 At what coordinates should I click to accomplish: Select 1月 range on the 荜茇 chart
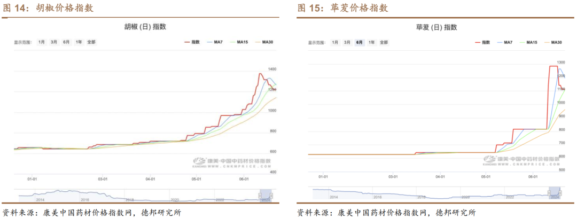[x=335, y=42]
